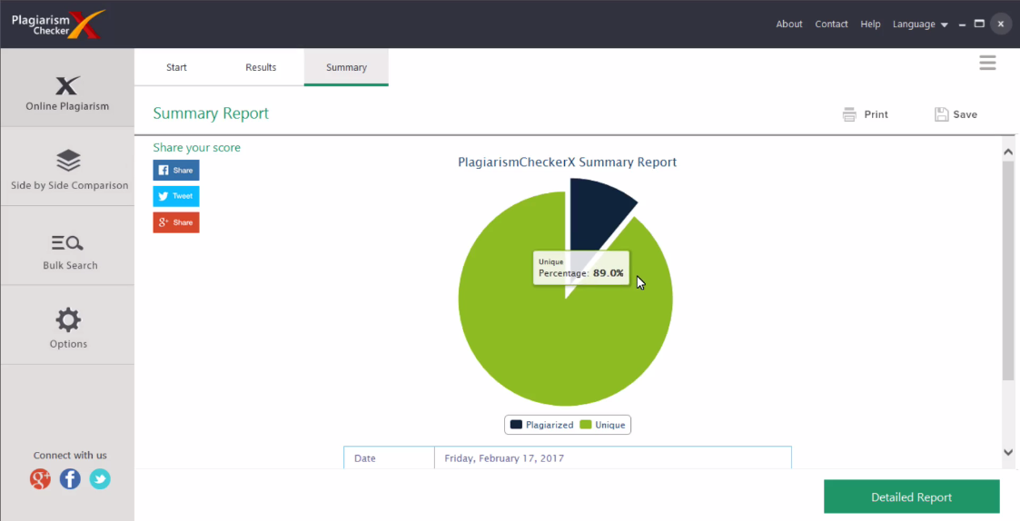Open Online Plagiarism from the sidebar

pos(67,87)
